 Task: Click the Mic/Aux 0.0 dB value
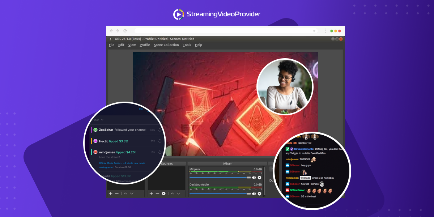click(x=258, y=169)
